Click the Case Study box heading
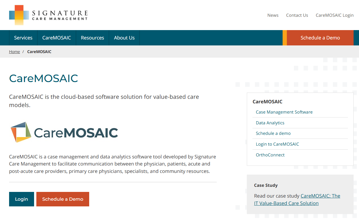This screenshot has width=359, height=222. click(266, 185)
